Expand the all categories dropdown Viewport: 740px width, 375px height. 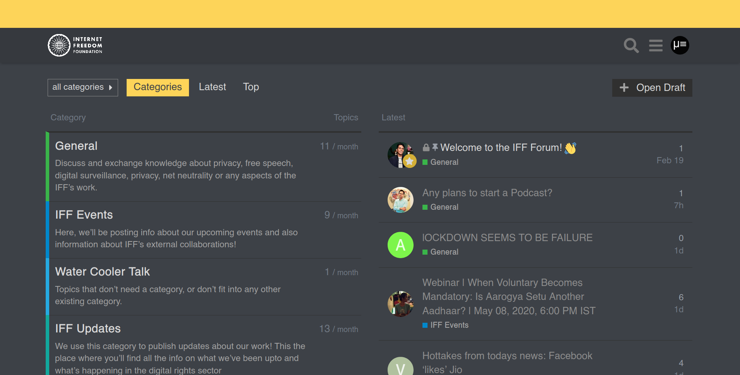pyautogui.click(x=82, y=87)
